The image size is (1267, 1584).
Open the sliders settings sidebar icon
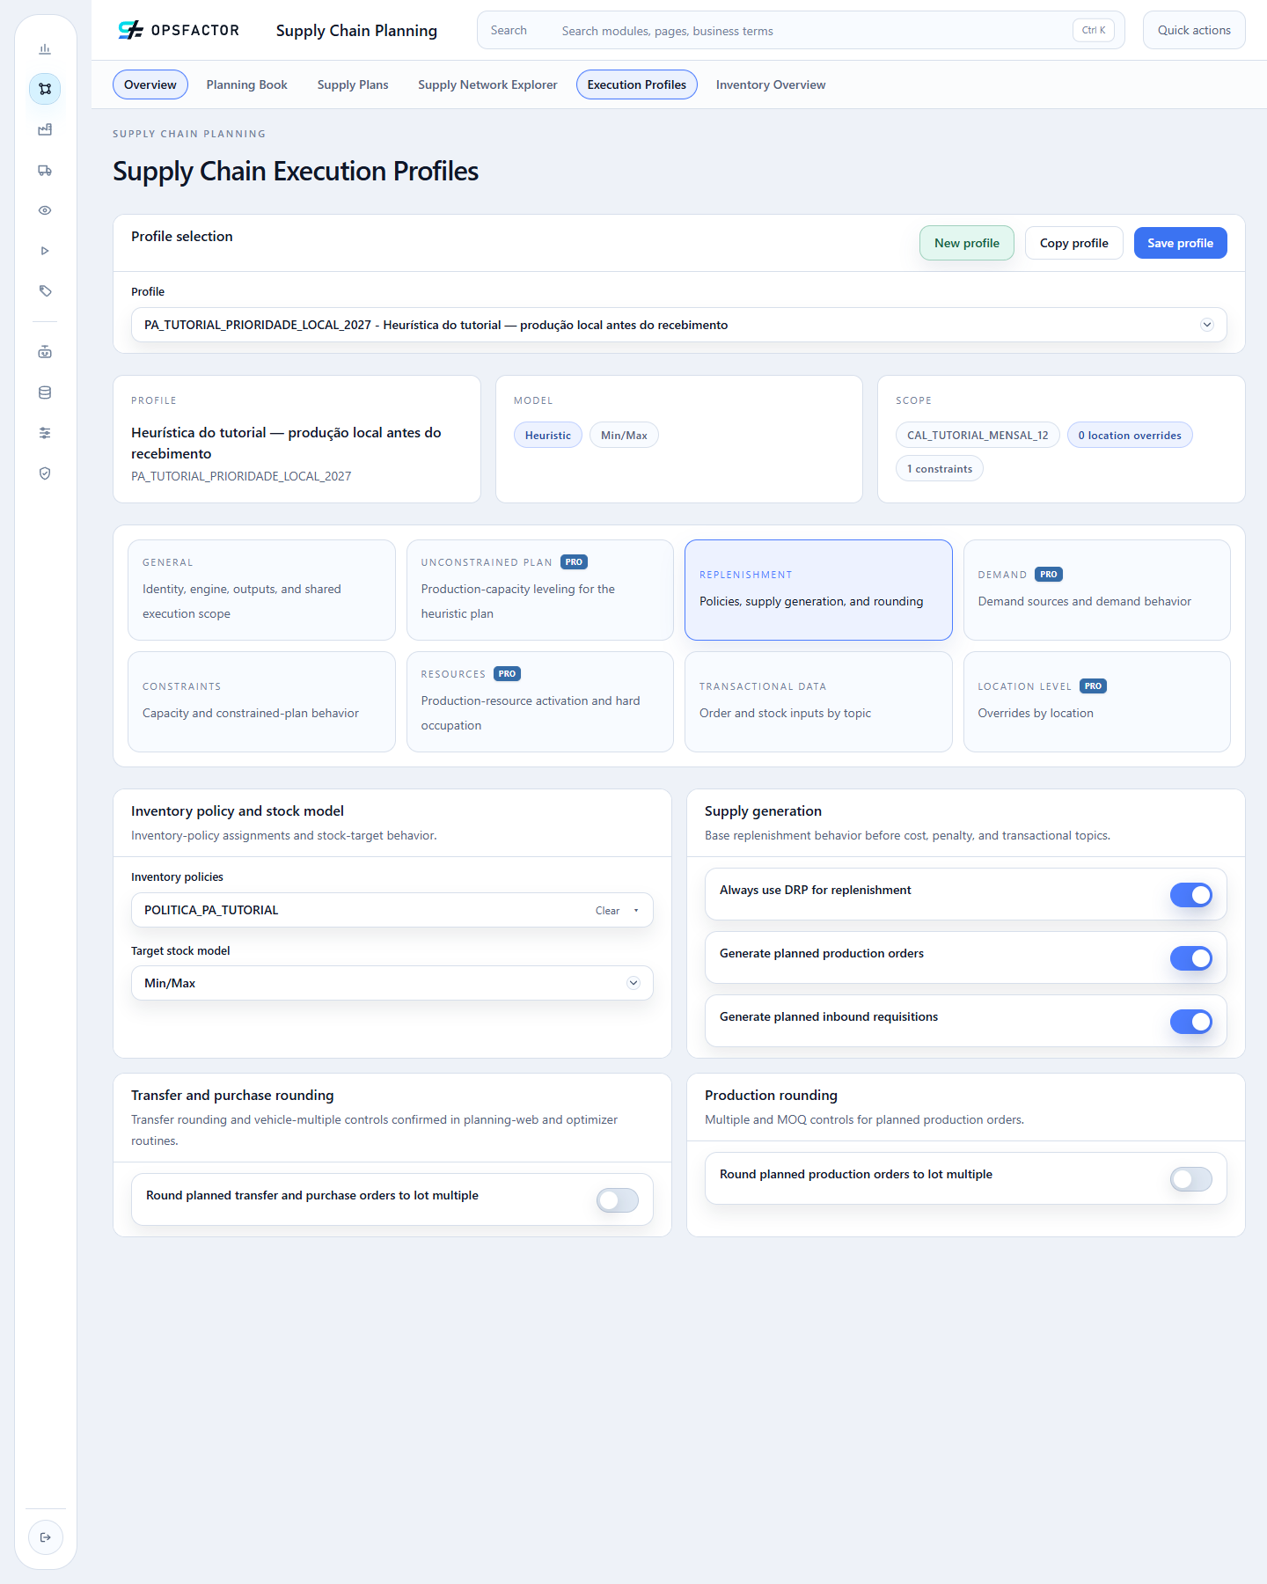(x=45, y=433)
